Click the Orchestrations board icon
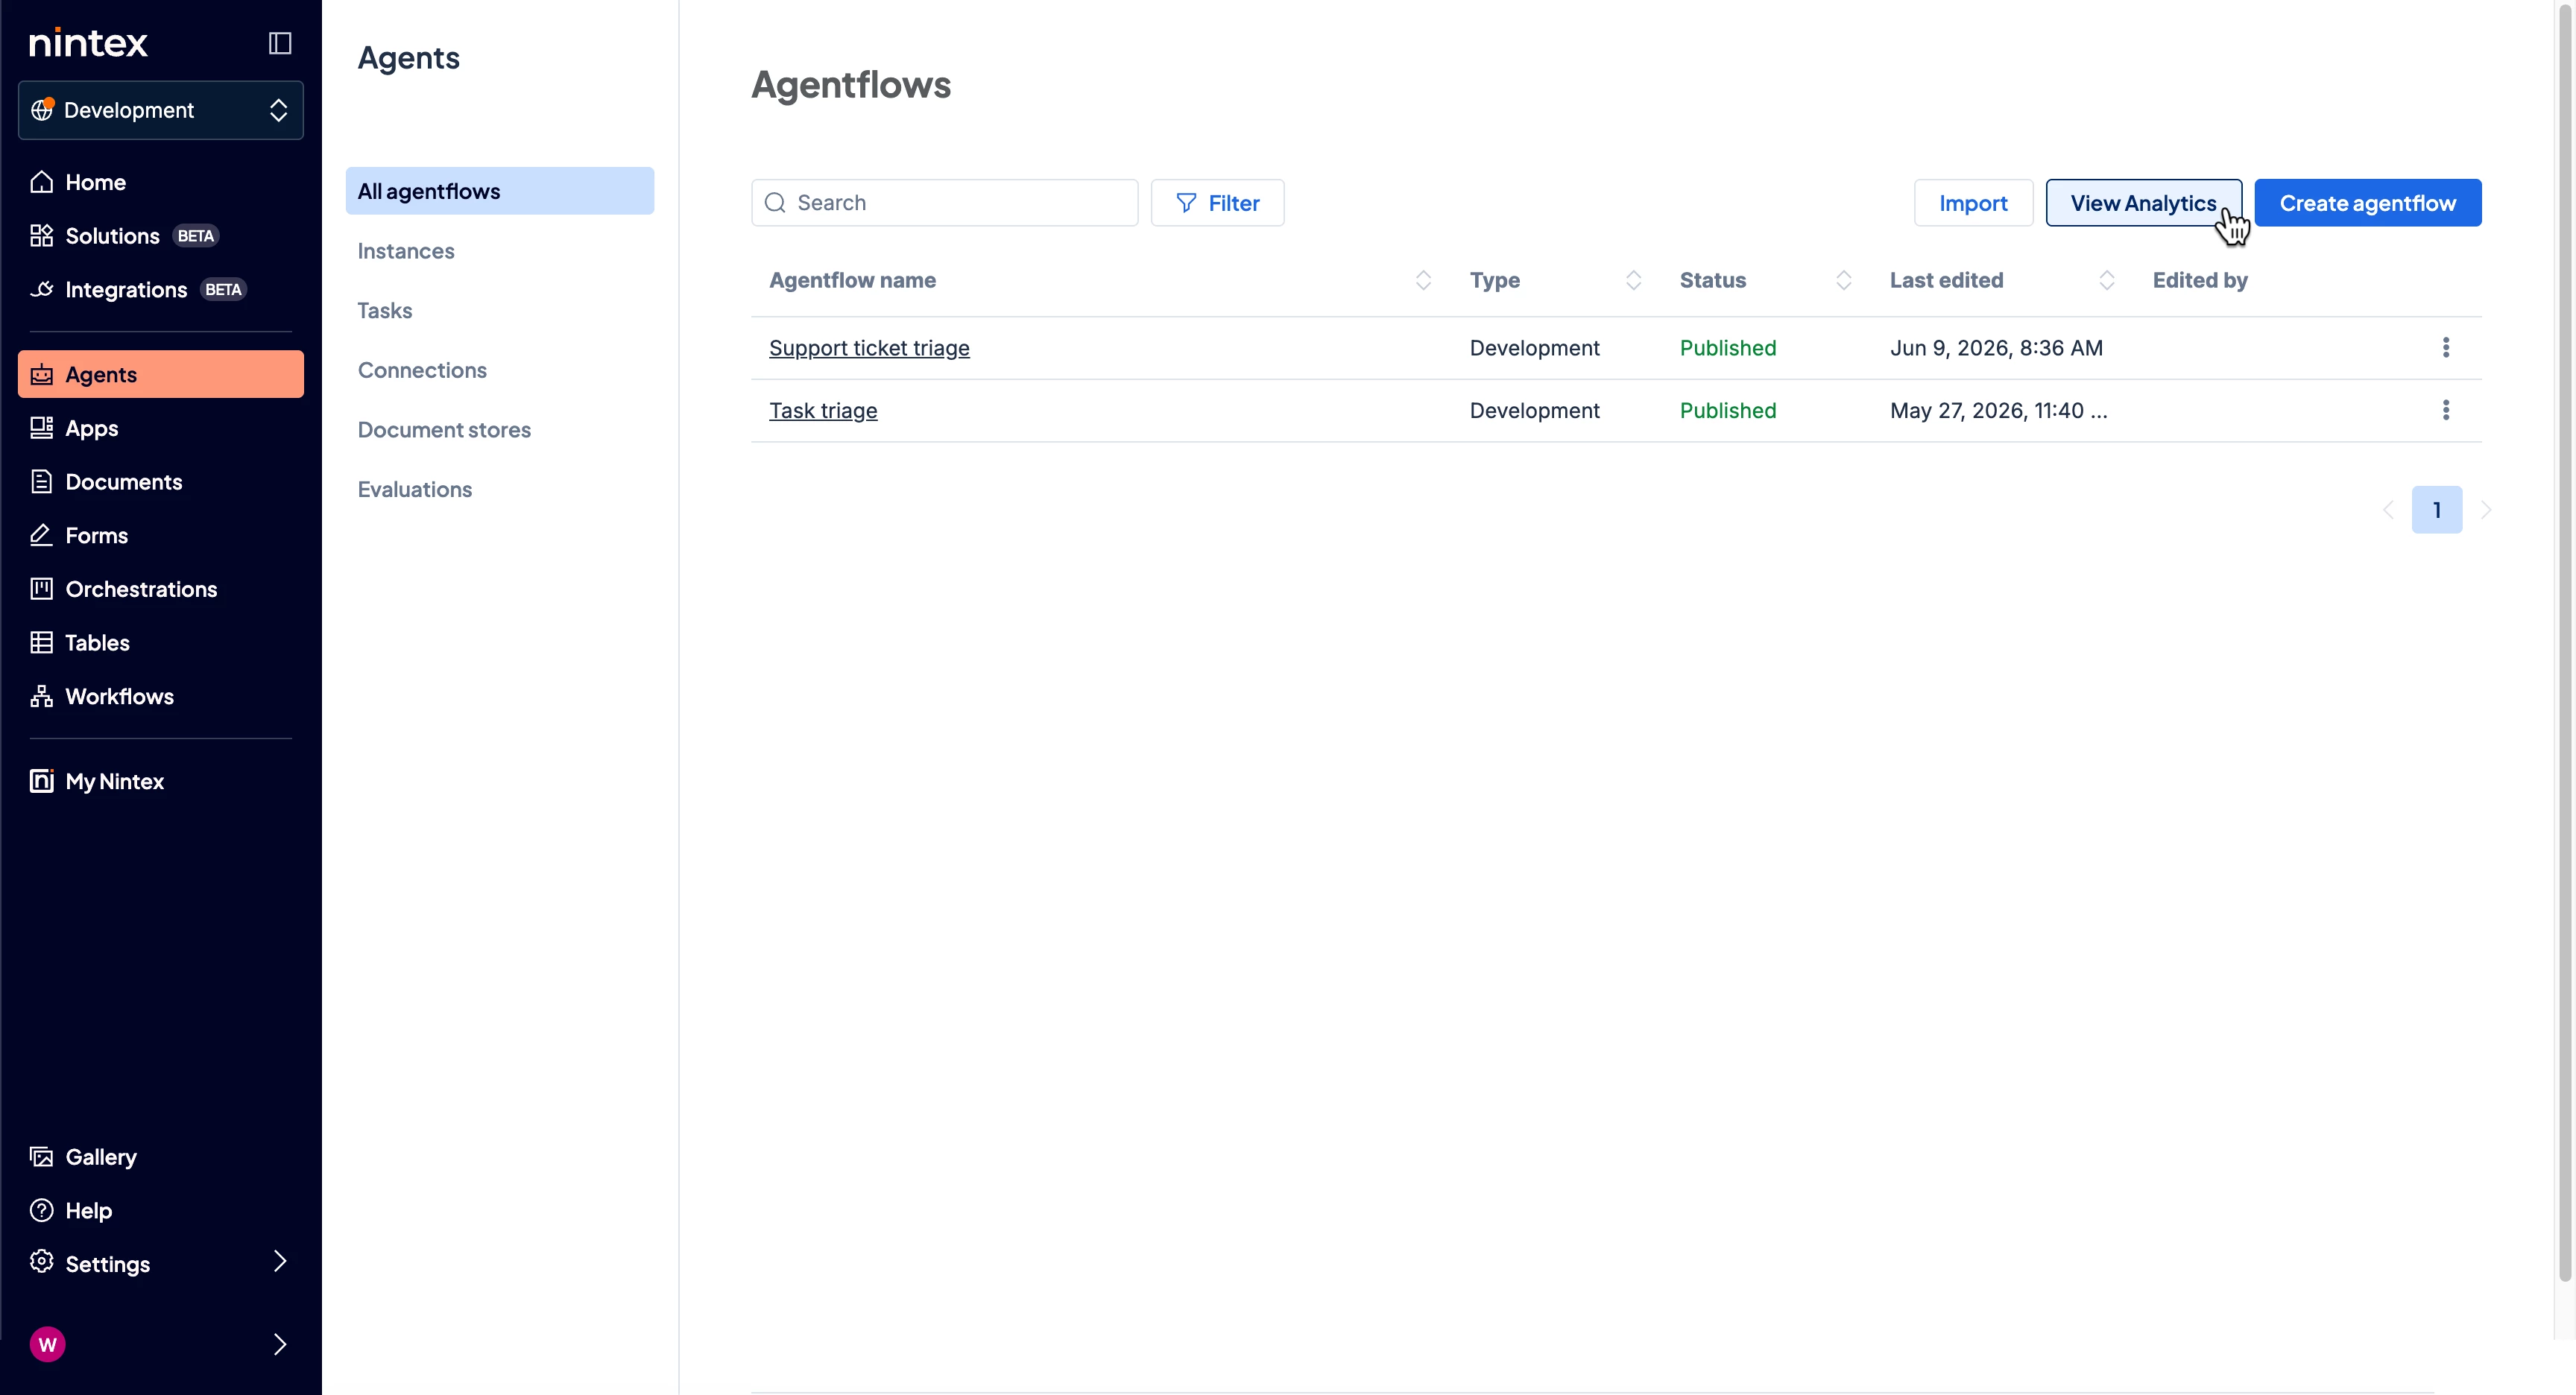The height and width of the screenshot is (1395, 2576). 41,589
